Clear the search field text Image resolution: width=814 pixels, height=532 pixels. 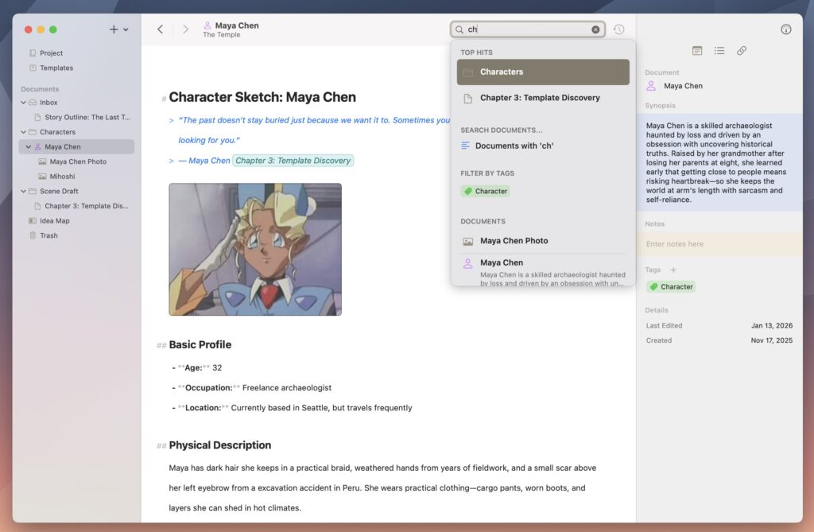click(x=595, y=29)
